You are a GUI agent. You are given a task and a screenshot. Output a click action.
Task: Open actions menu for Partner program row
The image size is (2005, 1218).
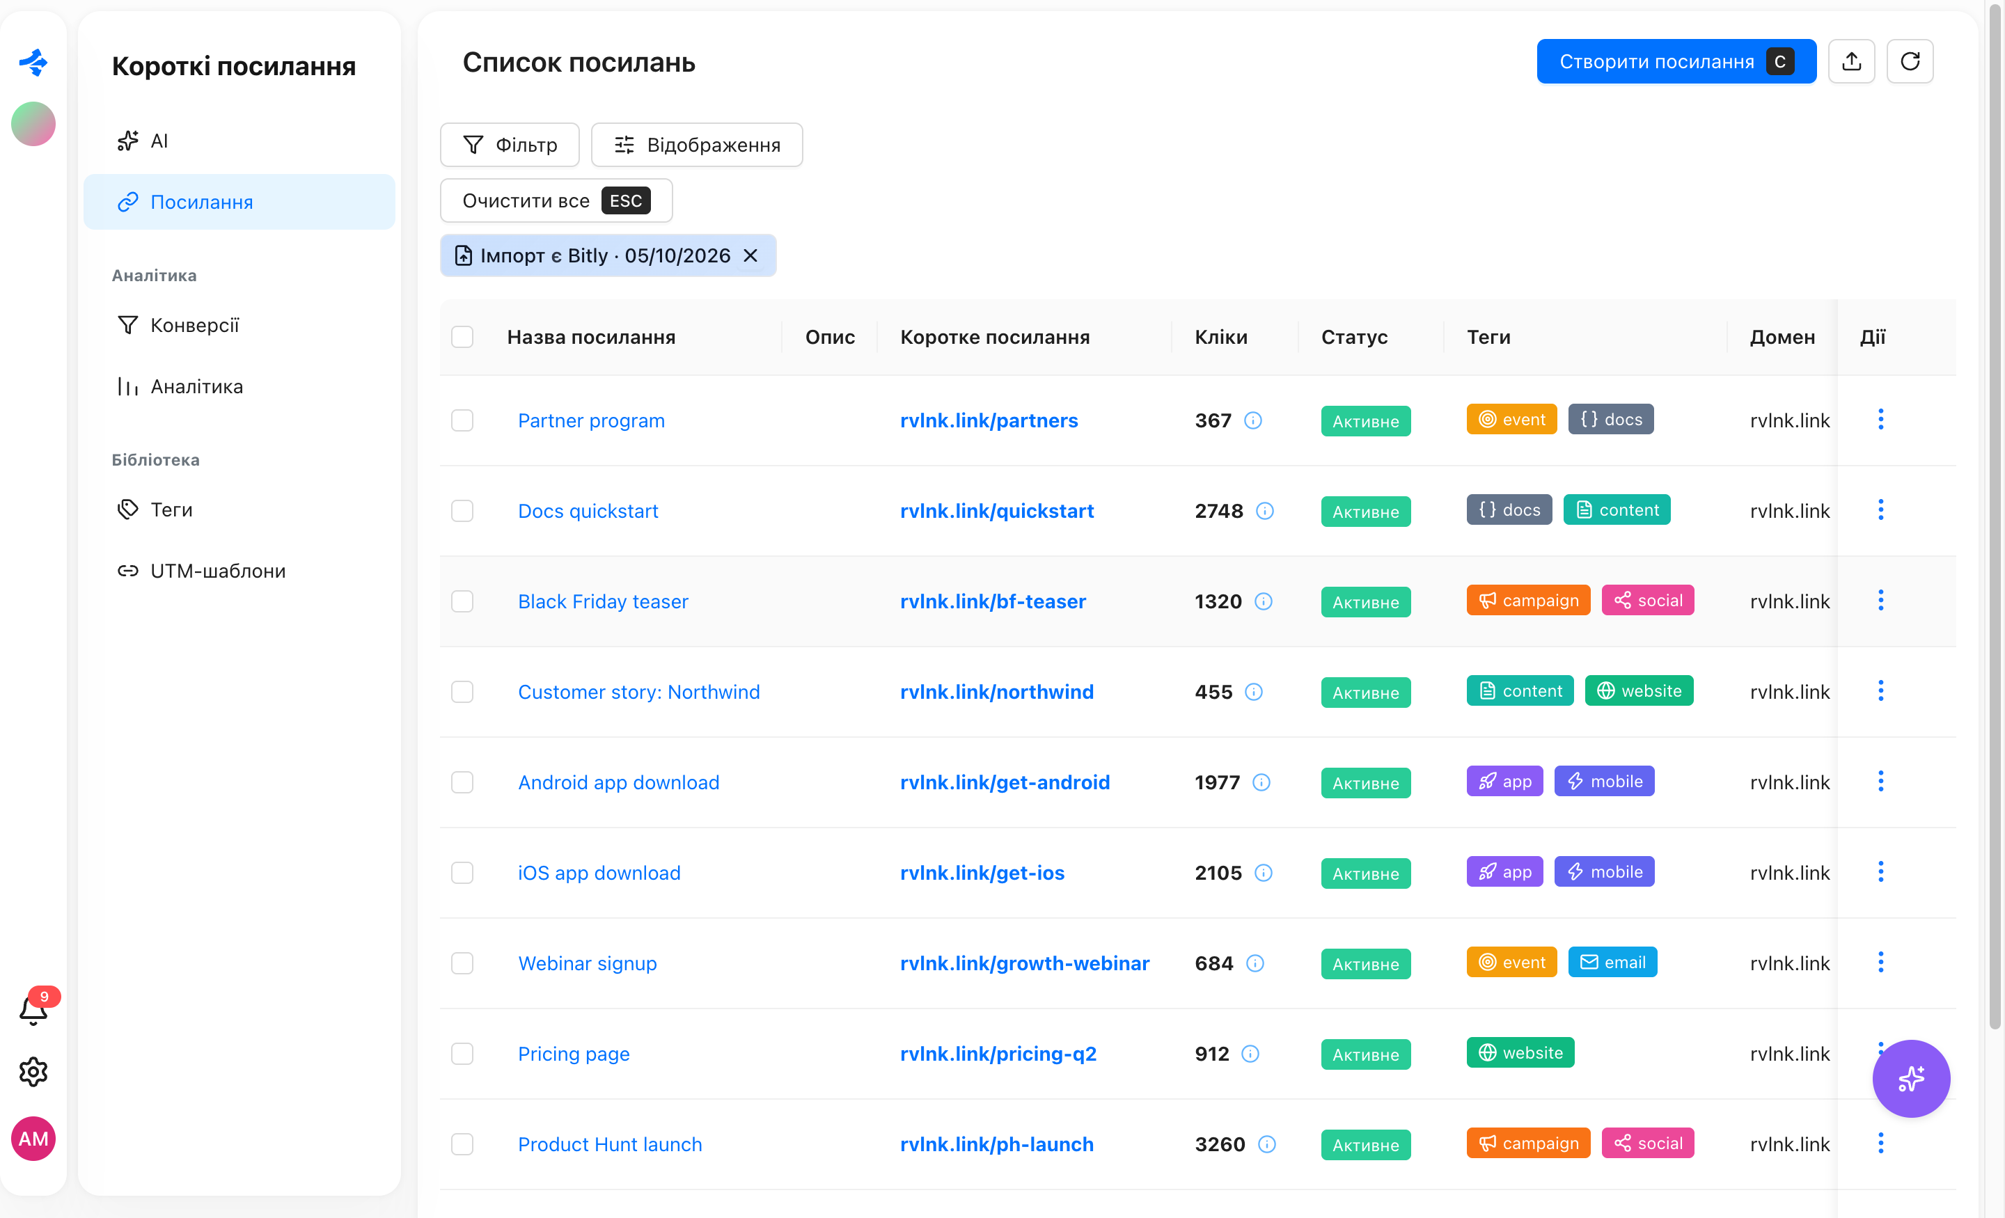(1880, 420)
